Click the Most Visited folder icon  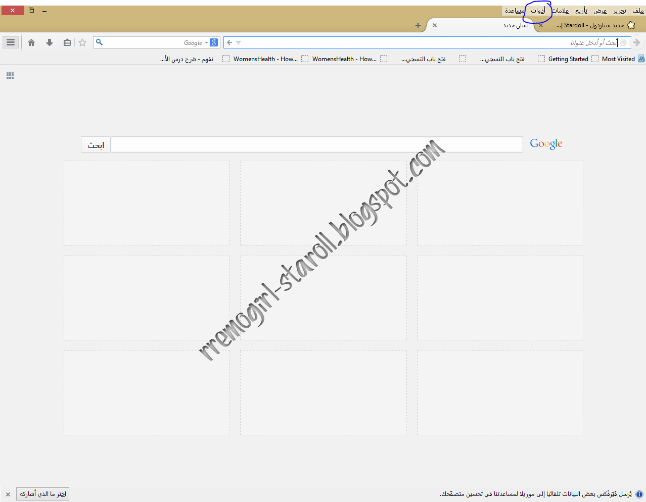(x=641, y=59)
